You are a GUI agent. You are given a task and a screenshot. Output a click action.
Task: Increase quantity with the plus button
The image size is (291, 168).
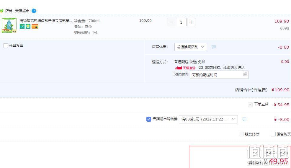coord(191,22)
